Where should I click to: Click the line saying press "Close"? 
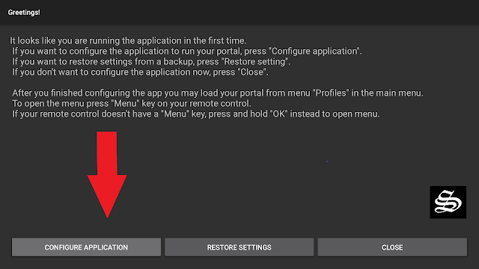coord(140,72)
